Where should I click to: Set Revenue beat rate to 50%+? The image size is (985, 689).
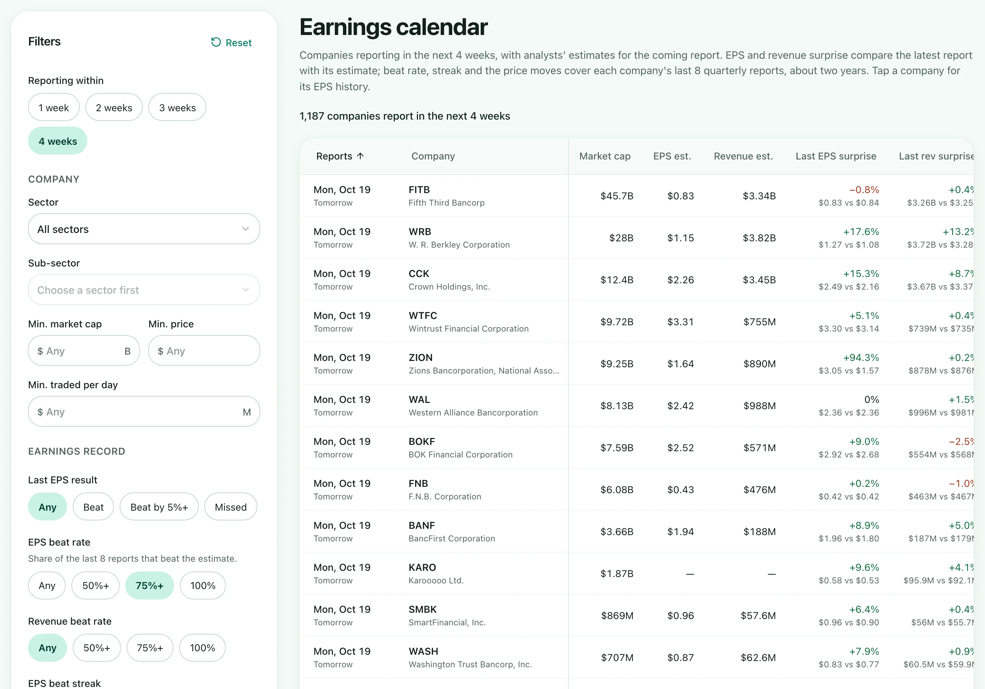click(x=97, y=648)
